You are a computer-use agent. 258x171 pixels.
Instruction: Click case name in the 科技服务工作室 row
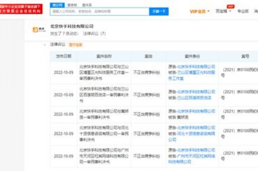[104, 72]
